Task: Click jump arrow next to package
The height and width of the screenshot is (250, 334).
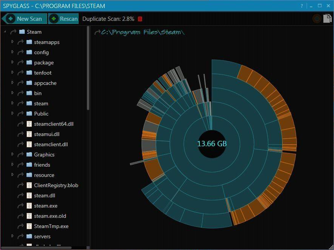Action: (x=20, y=62)
